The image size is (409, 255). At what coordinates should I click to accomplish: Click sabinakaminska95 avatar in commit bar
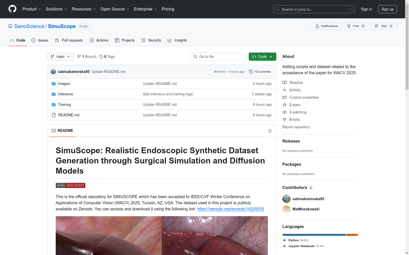point(53,72)
